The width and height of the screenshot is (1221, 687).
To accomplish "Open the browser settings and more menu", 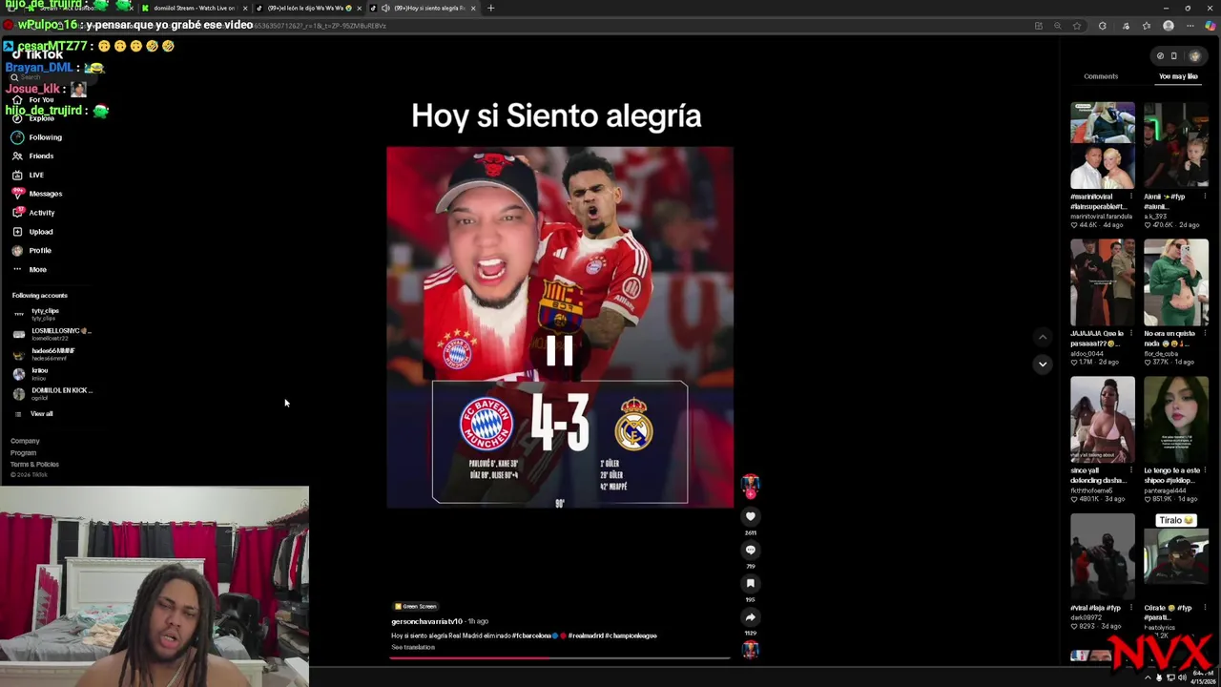I will point(1190,26).
